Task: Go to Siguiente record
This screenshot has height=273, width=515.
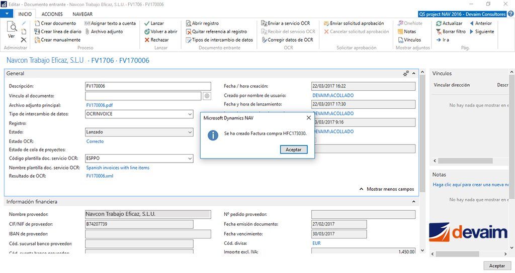Action: pos(482,32)
